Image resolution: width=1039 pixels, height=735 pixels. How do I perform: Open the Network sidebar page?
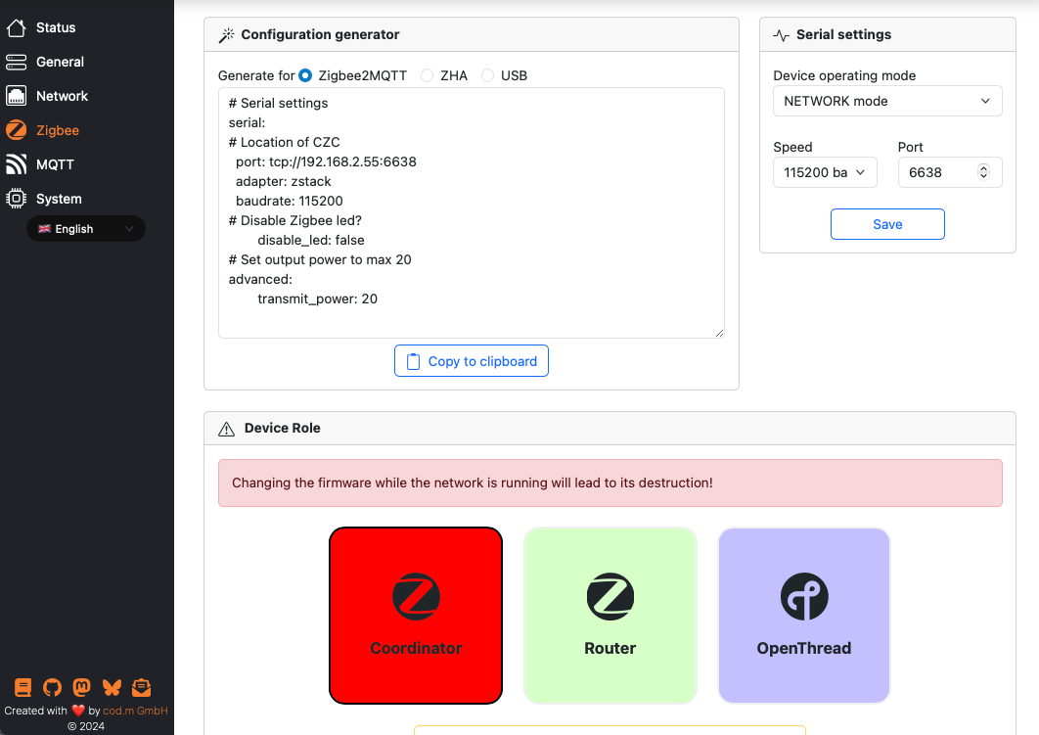click(62, 96)
